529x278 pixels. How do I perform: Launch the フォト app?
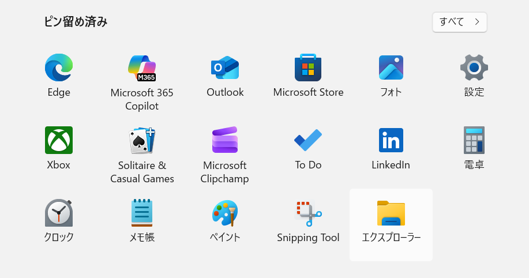click(x=391, y=68)
